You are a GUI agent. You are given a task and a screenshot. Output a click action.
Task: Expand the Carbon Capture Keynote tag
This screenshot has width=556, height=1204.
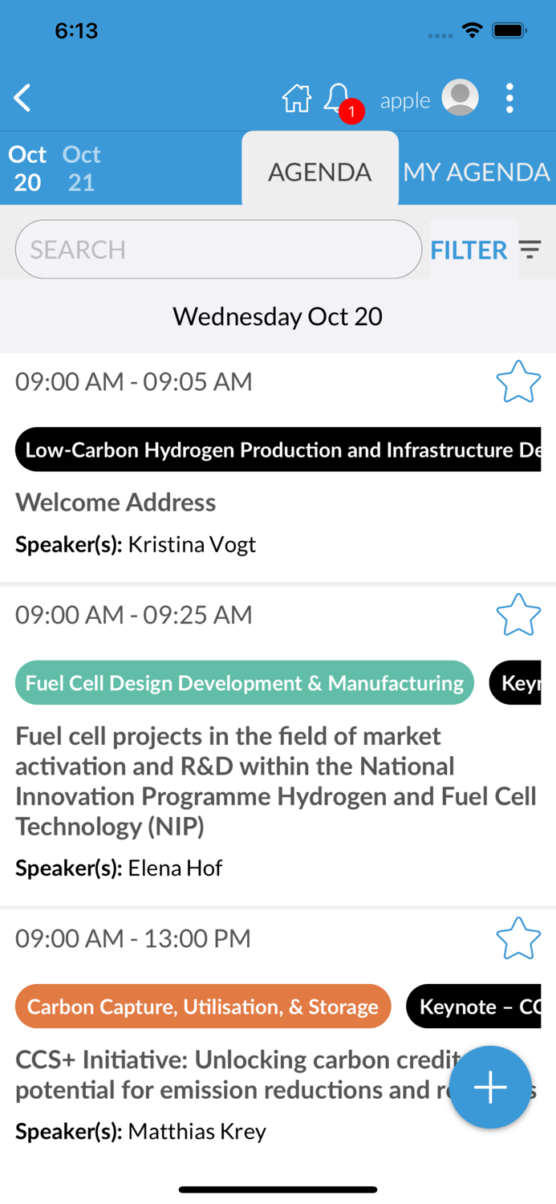pyautogui.click(x=479, y=1006)
